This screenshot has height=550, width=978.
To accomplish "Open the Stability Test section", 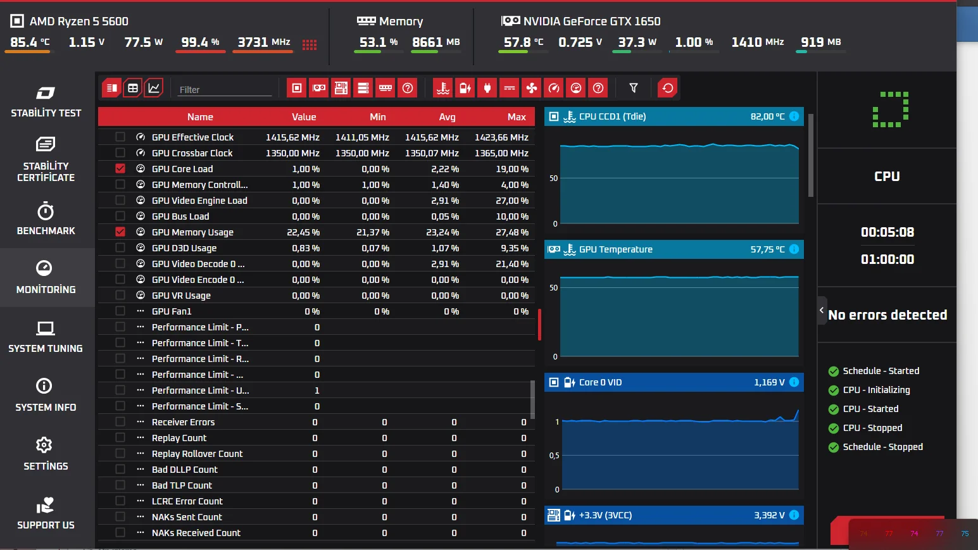I will (46, 101).
